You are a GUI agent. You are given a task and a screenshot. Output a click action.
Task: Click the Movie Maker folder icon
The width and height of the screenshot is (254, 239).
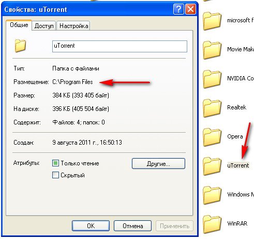(x=212, y=50)
